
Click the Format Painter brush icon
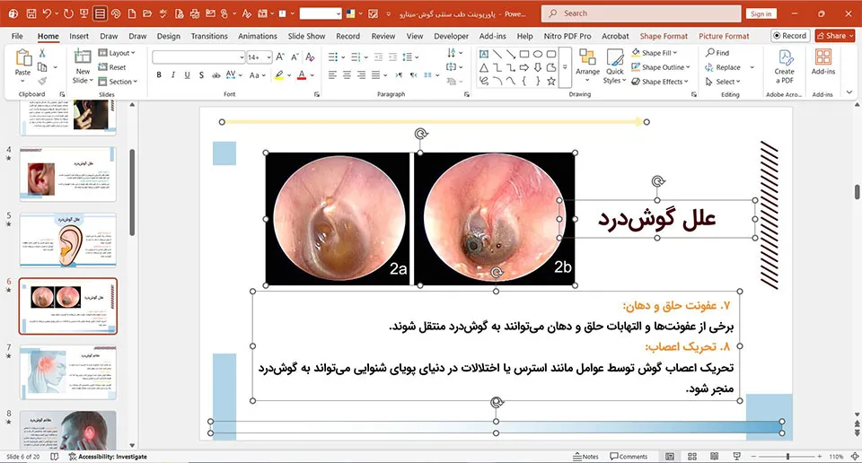(42, 81)
